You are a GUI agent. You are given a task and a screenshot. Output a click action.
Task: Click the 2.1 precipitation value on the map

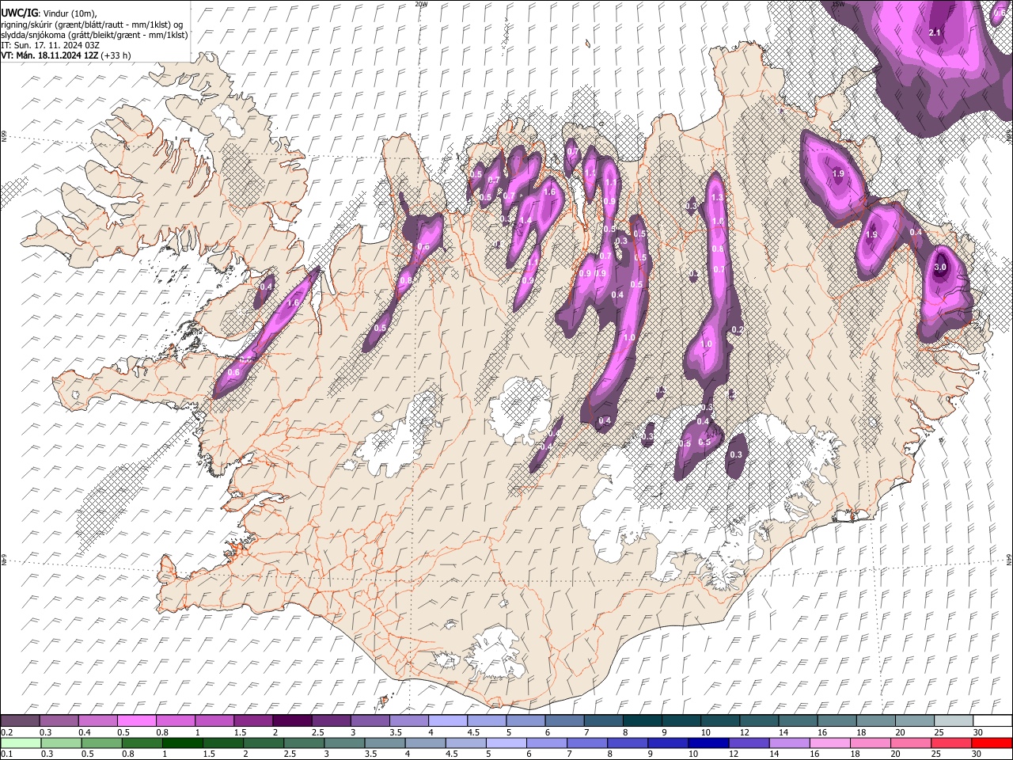(x=934, y=32)
